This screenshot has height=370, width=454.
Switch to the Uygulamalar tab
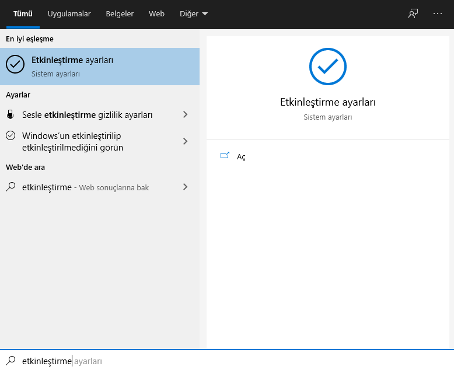[x=69, y=13]
